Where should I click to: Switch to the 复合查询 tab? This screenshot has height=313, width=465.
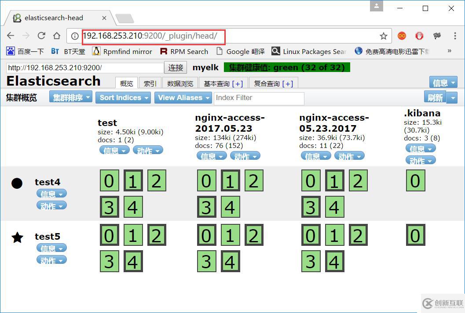click(x=274, y=83)
